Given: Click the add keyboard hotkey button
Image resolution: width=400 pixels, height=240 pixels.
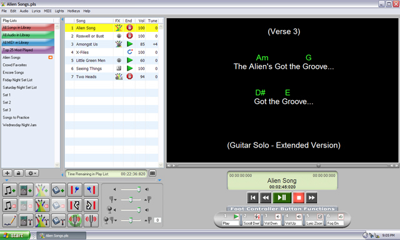Looking at the screenshot, I should click(x=58, y=190).
